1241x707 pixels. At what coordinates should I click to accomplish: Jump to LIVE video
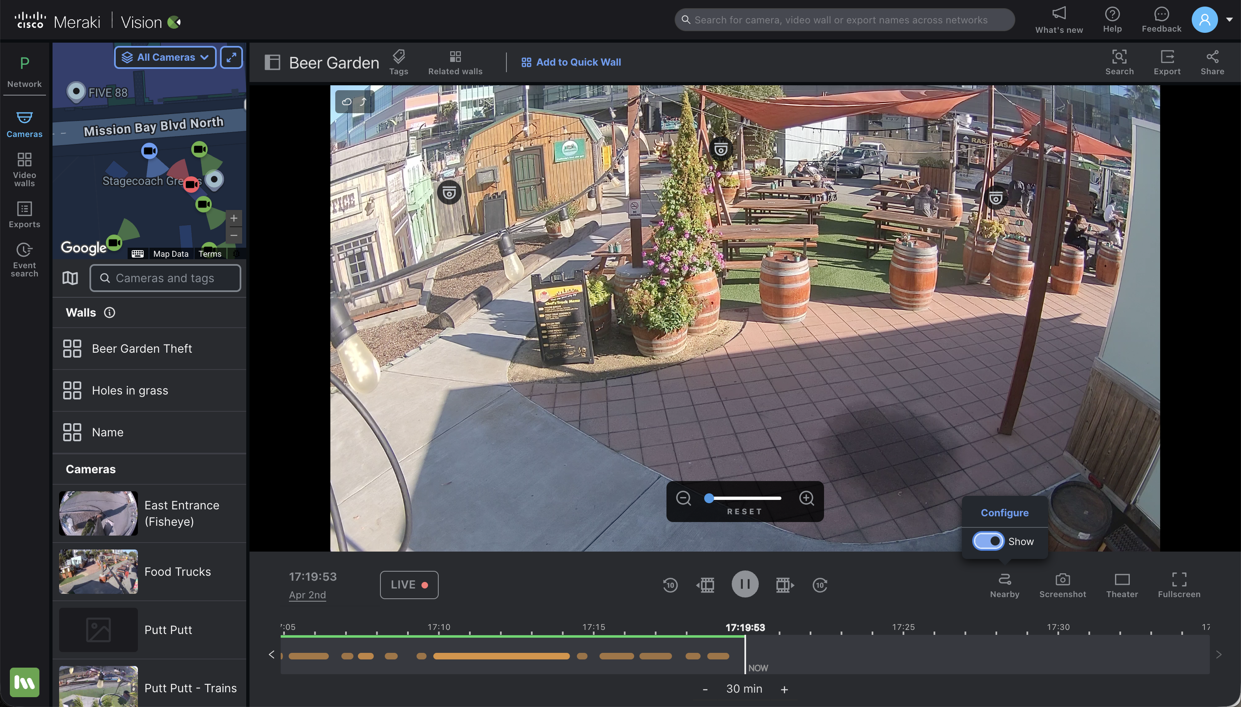pyautogui.click(x=409, y=585)
